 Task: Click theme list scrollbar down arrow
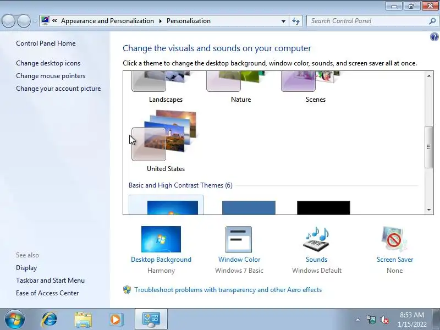[x=429, y=210]
